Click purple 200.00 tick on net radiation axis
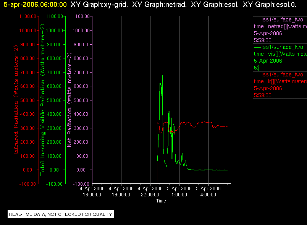The image size is (307, 225). click(81, 142)
